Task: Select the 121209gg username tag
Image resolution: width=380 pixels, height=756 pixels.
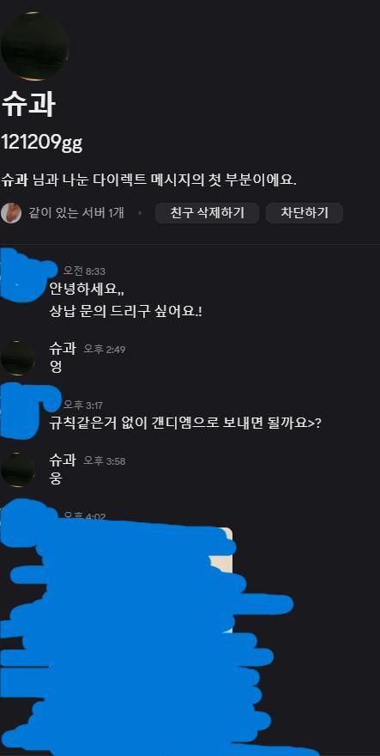Action: coord(42,143)
